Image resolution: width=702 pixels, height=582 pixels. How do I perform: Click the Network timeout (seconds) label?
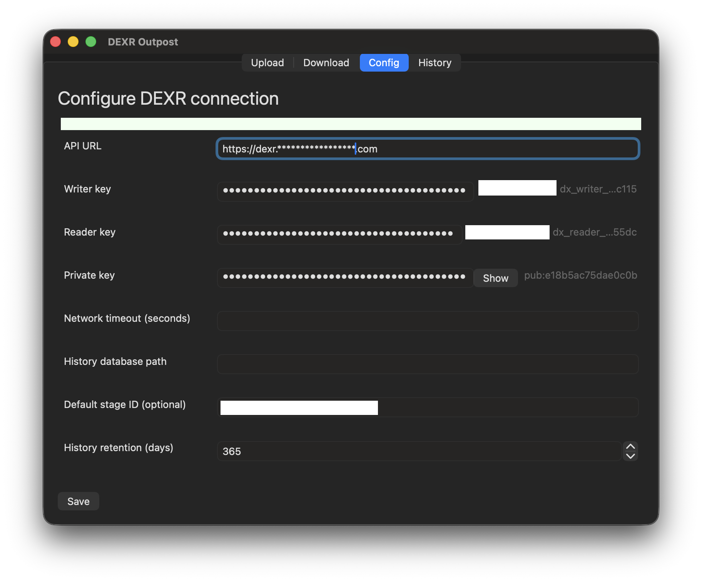127,318
